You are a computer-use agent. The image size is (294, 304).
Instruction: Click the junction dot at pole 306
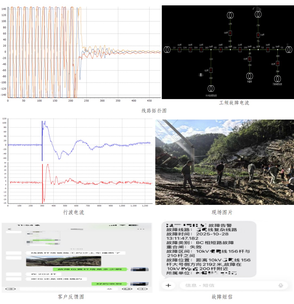click(278, 50)
